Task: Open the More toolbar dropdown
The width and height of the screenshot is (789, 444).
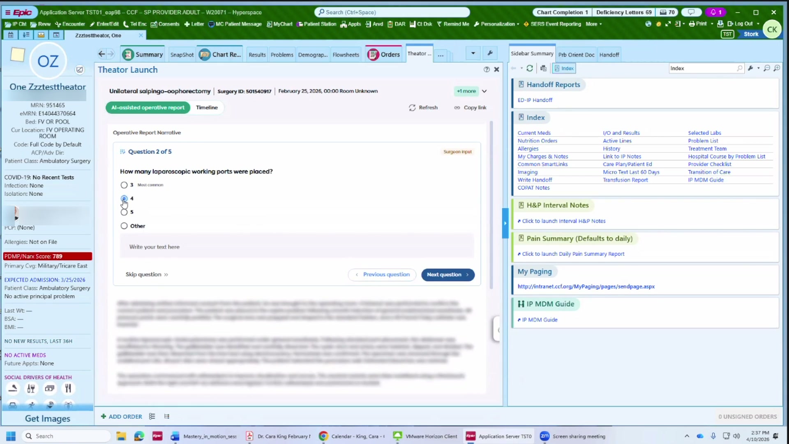Action: [x=593, y=24]
